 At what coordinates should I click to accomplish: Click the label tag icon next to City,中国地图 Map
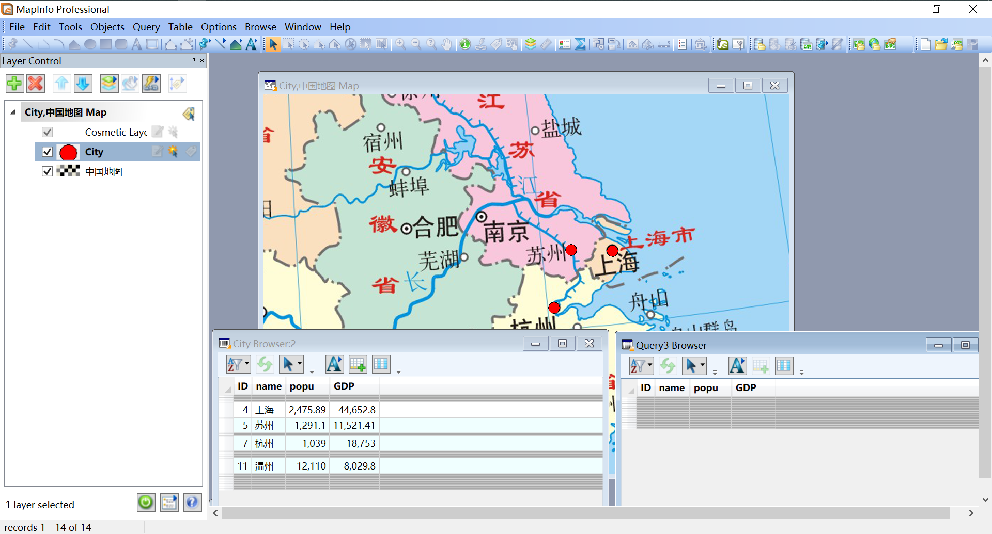[x=189, y=113]
